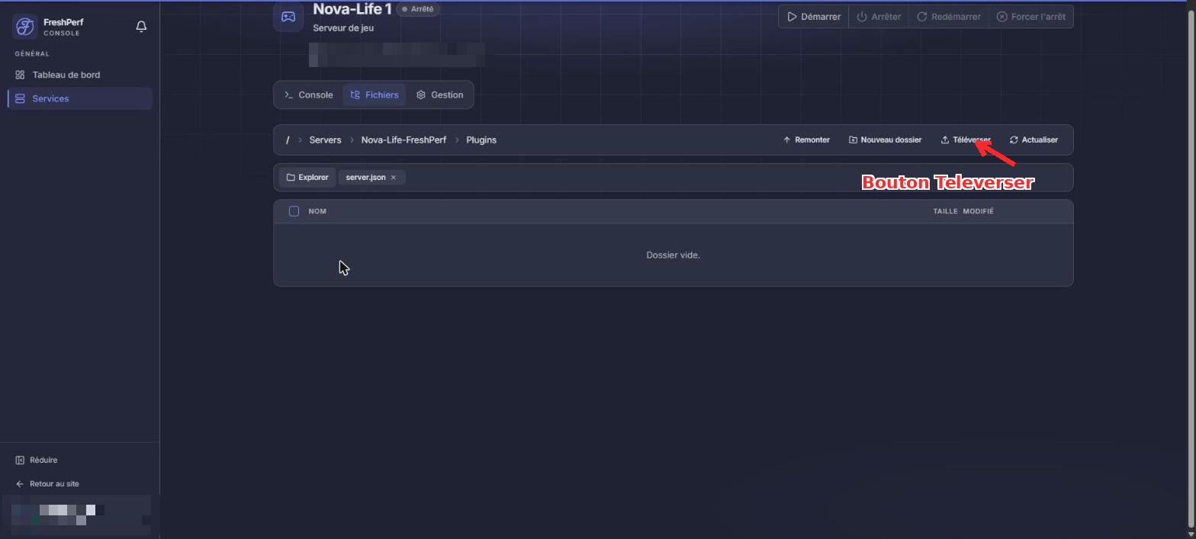Select the Explorer tab
Screen dimensions: 1196x539
(307, 178)
